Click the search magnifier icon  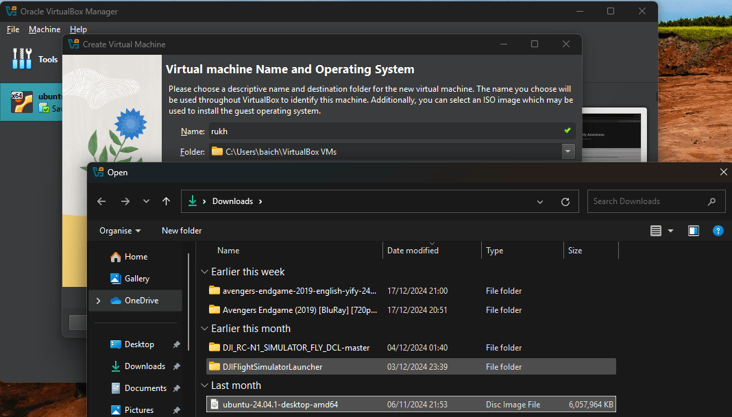(x=711, y=201)
